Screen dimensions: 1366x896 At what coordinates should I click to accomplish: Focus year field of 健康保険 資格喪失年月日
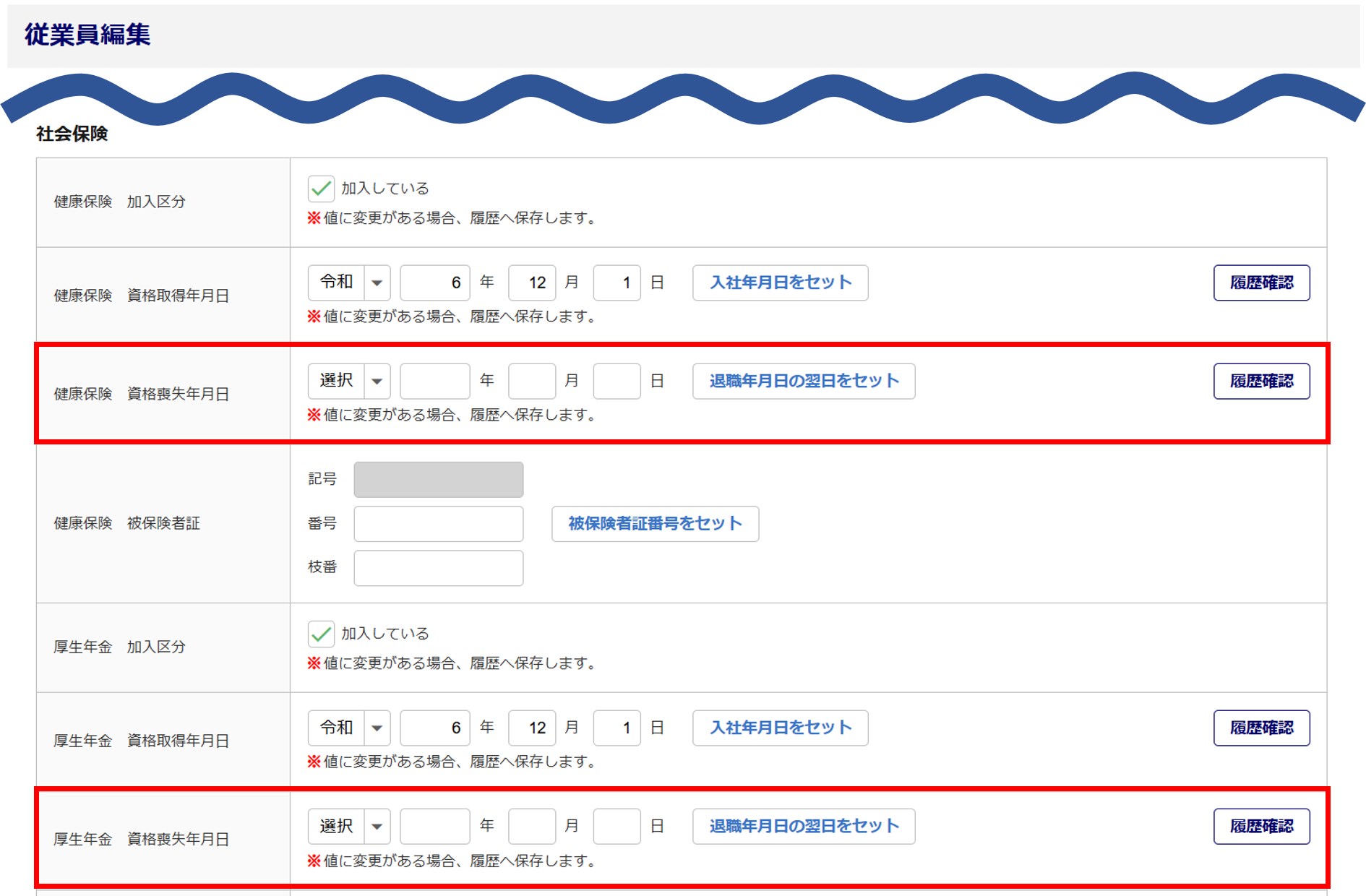point(435,381)
